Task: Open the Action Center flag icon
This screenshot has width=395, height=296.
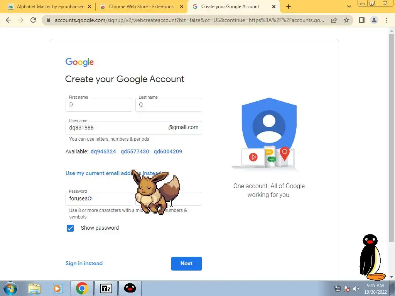Action: [x=347, y=289]
